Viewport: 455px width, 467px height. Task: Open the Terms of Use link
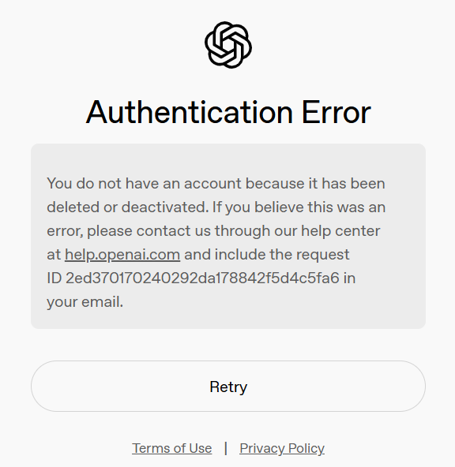(171, 448)
